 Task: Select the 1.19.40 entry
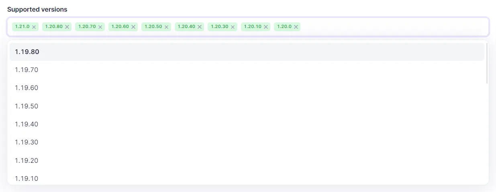247,124
